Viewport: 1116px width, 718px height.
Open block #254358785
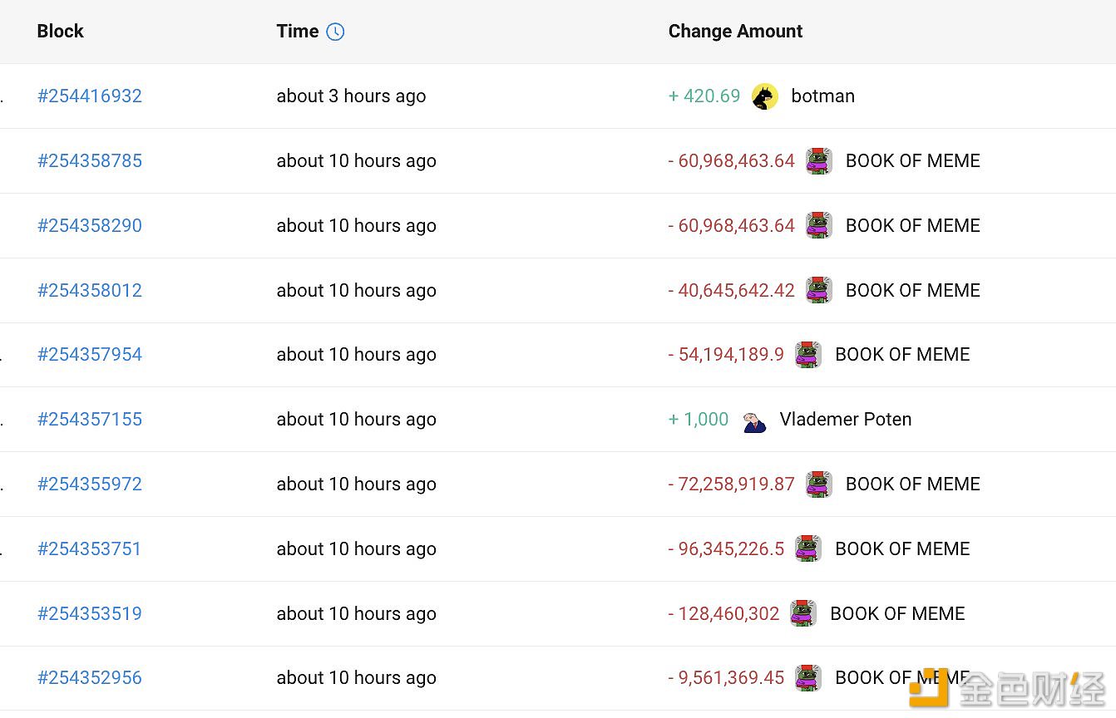90,161
